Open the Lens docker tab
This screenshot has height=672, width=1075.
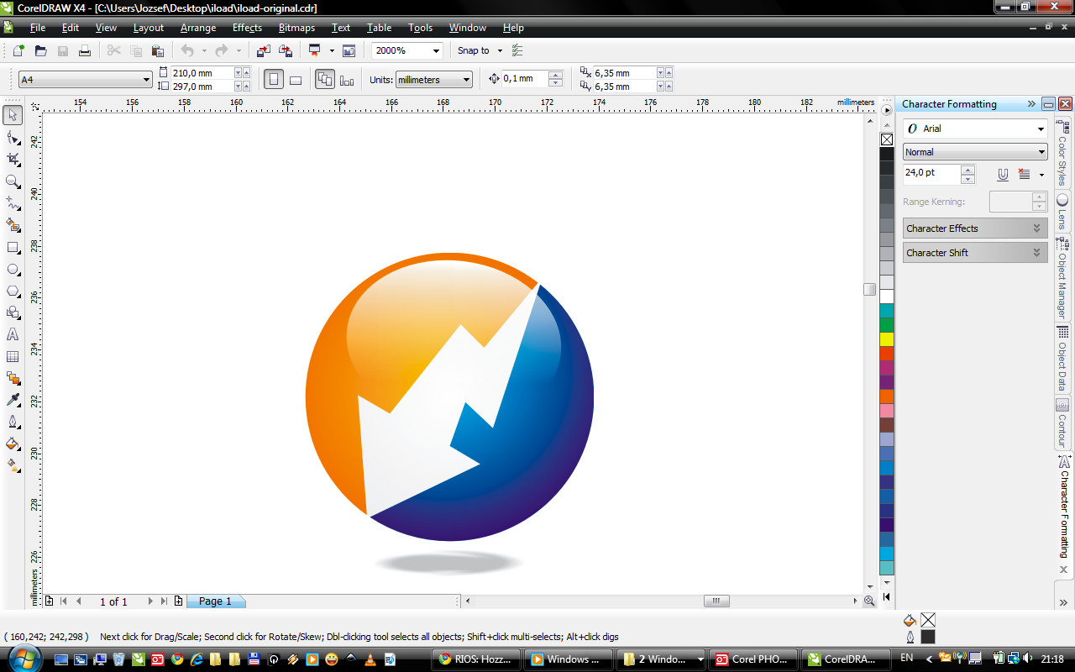pos(1062,212)
